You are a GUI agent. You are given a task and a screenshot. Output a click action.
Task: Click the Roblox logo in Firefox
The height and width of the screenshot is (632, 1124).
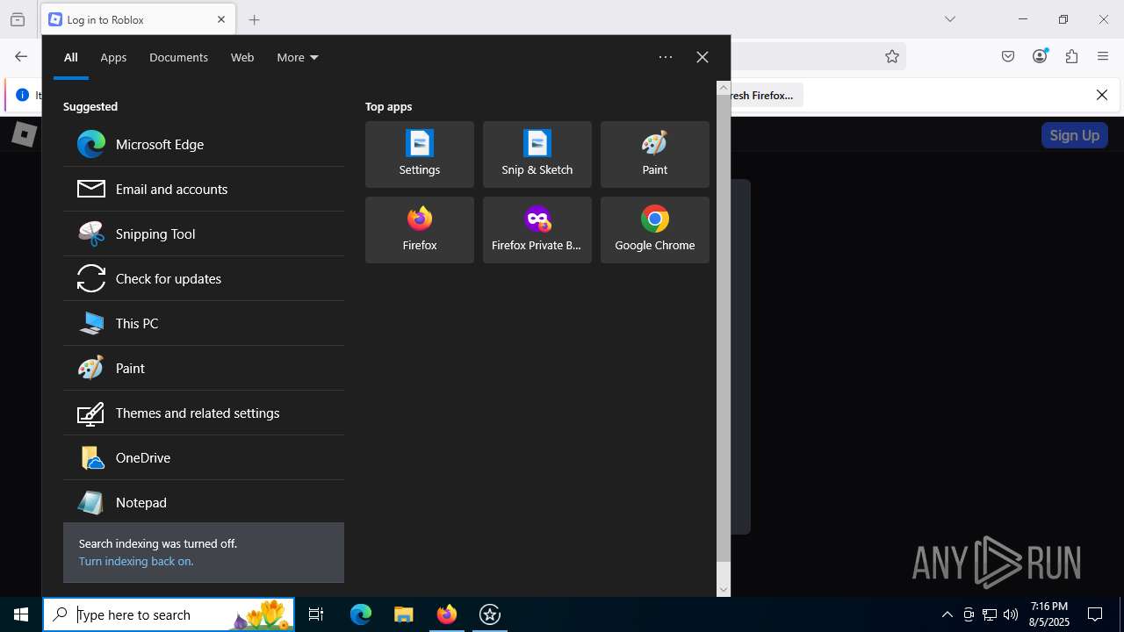(24, 134)
